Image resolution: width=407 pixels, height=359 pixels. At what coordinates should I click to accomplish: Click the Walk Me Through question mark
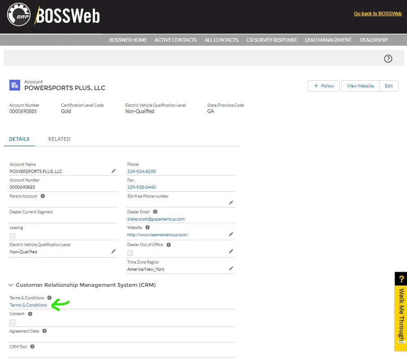pos(401,279)
